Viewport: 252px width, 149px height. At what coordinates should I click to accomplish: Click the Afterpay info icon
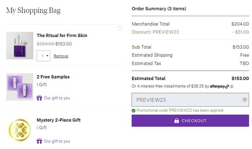point(232,87)
